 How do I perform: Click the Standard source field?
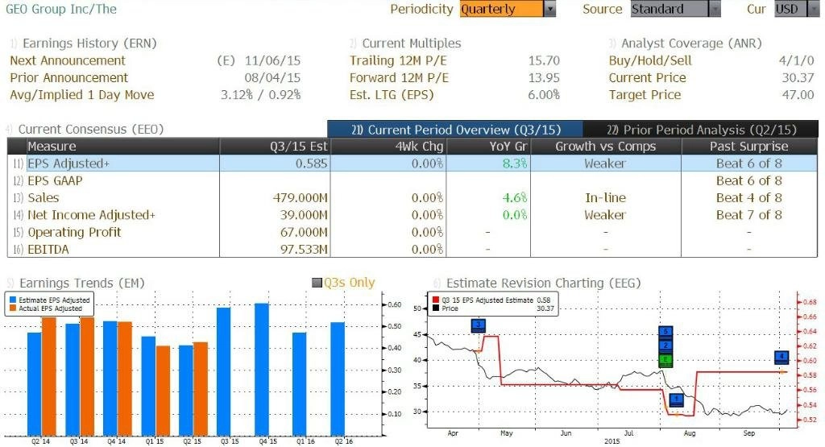coord(670,9)
